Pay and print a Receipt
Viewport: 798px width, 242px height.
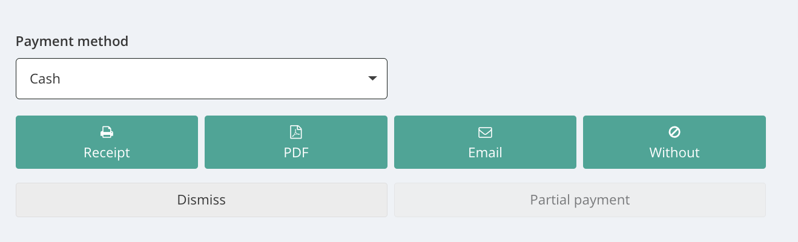(x=107, y=142)
